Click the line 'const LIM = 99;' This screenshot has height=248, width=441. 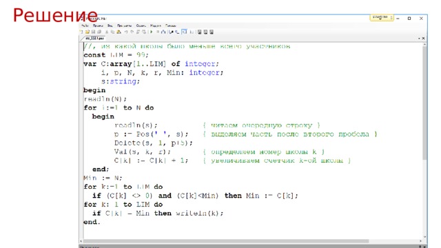click(116, 55)
